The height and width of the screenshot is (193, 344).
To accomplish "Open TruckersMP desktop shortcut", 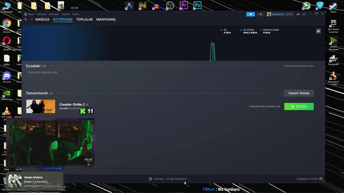I will [x=334, y=60].
